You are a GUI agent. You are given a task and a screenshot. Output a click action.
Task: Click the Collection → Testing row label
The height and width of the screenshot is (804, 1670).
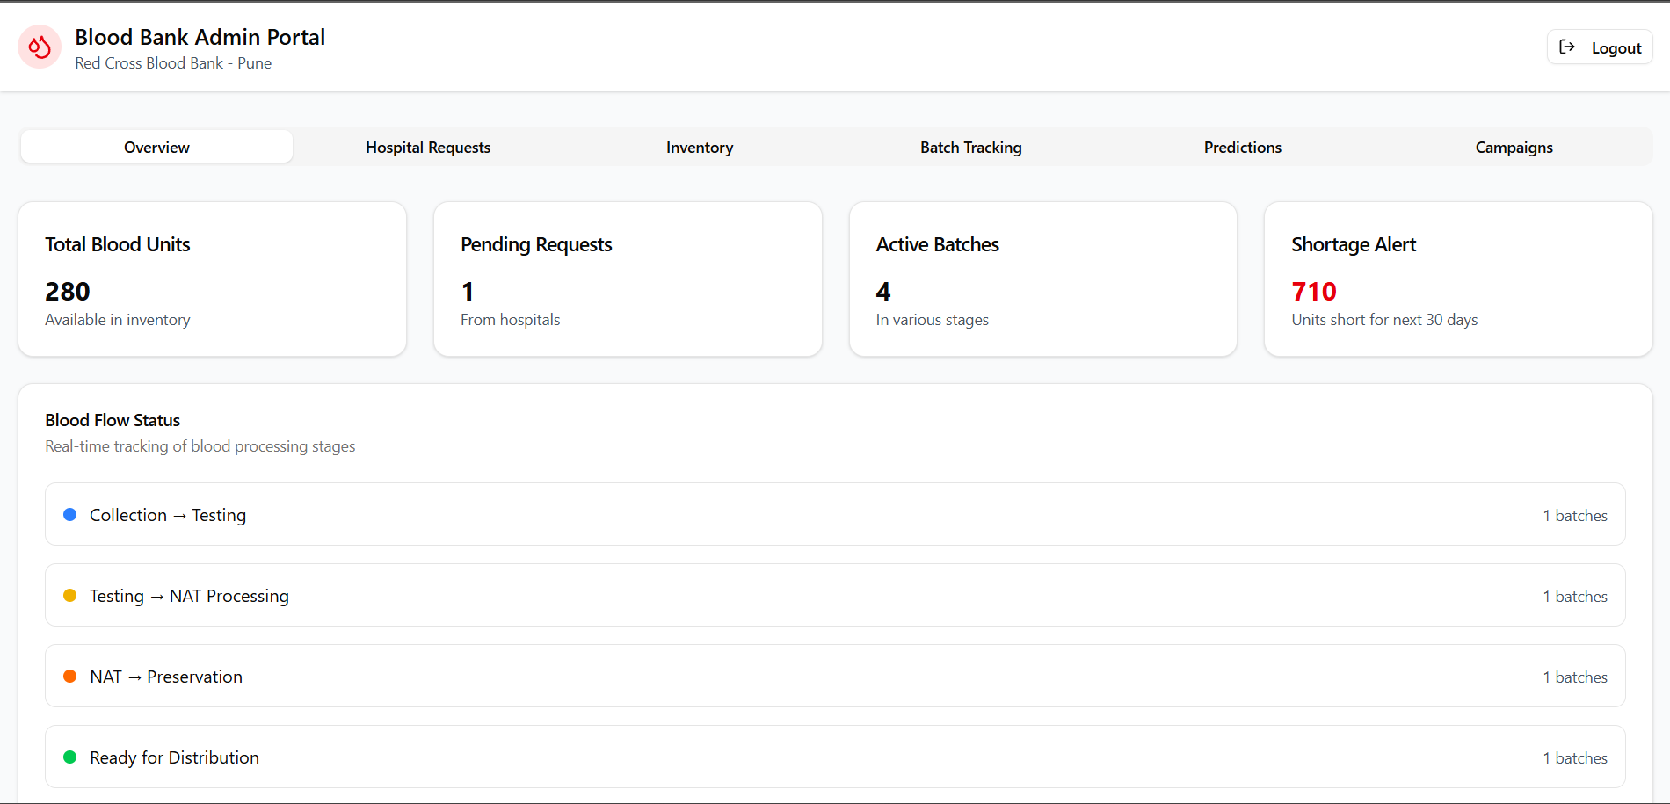pos(168,515)
